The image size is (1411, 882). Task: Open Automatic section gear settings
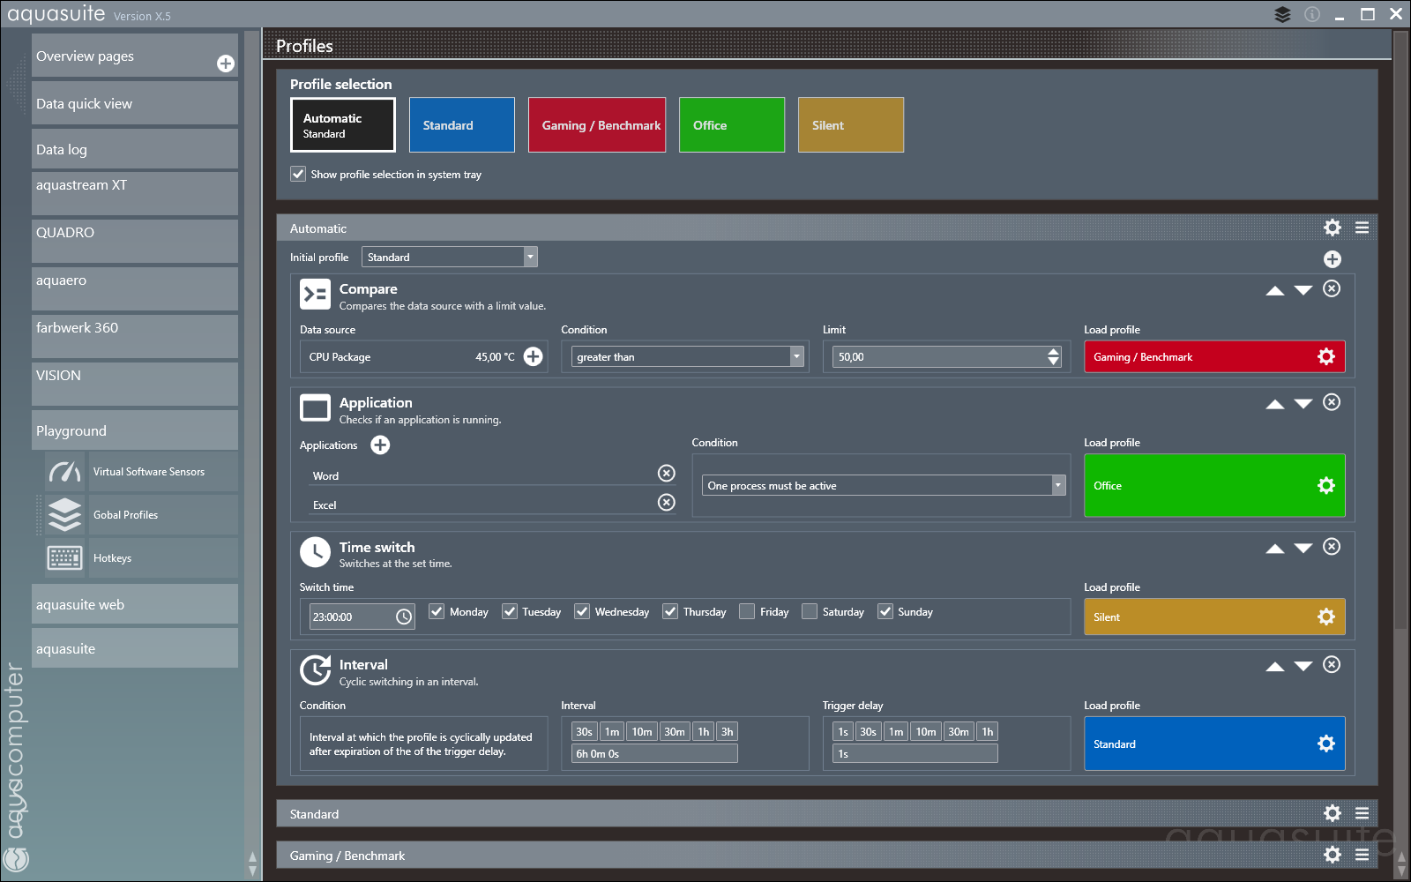[1333, 228]
